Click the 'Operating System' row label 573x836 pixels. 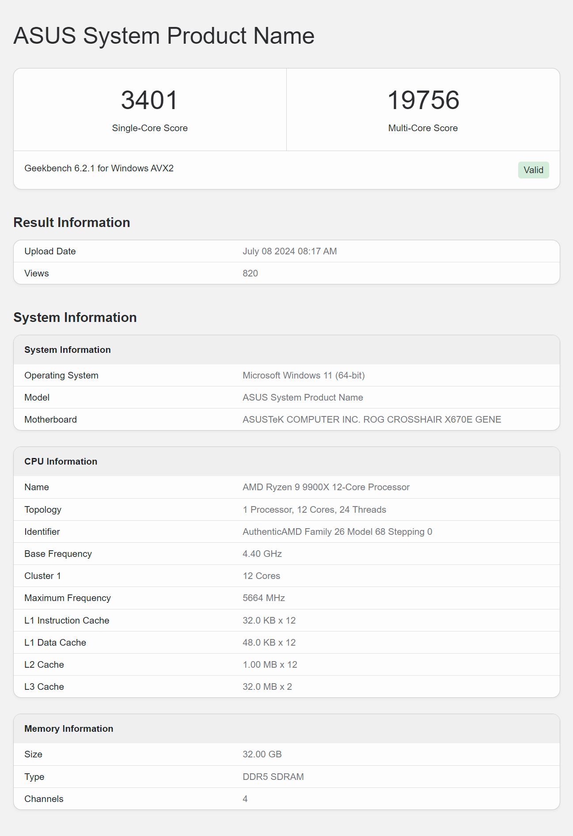[61, 375]
